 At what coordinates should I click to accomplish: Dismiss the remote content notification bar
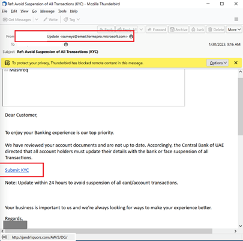(x=236, y=63)
